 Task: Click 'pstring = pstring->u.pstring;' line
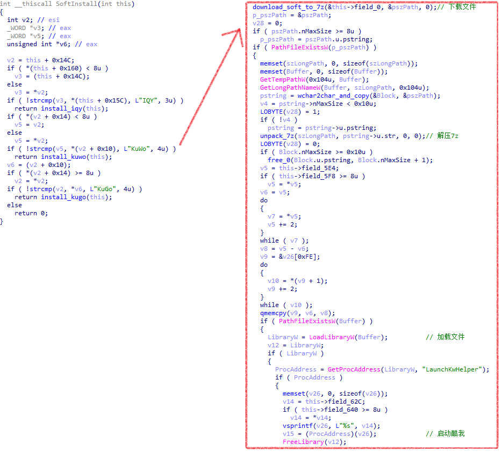coord(322,128)
